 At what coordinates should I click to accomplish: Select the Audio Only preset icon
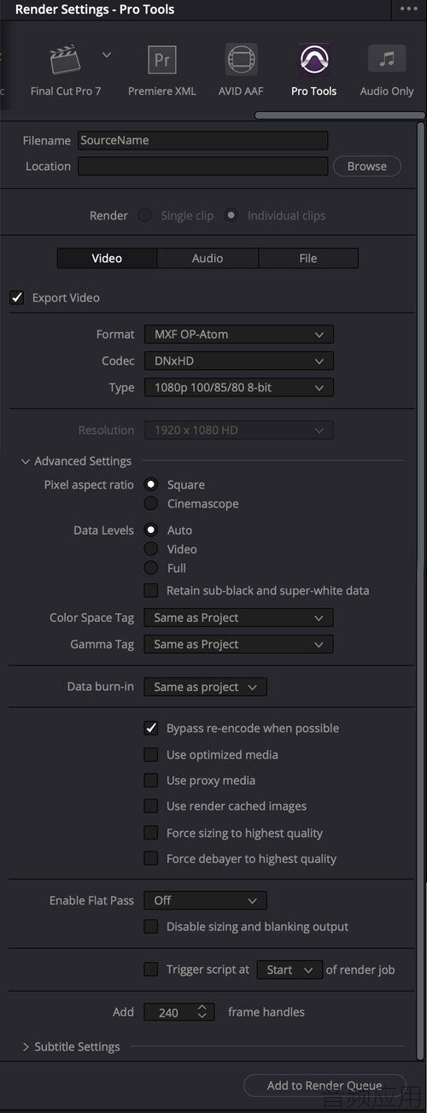(387, 59)
